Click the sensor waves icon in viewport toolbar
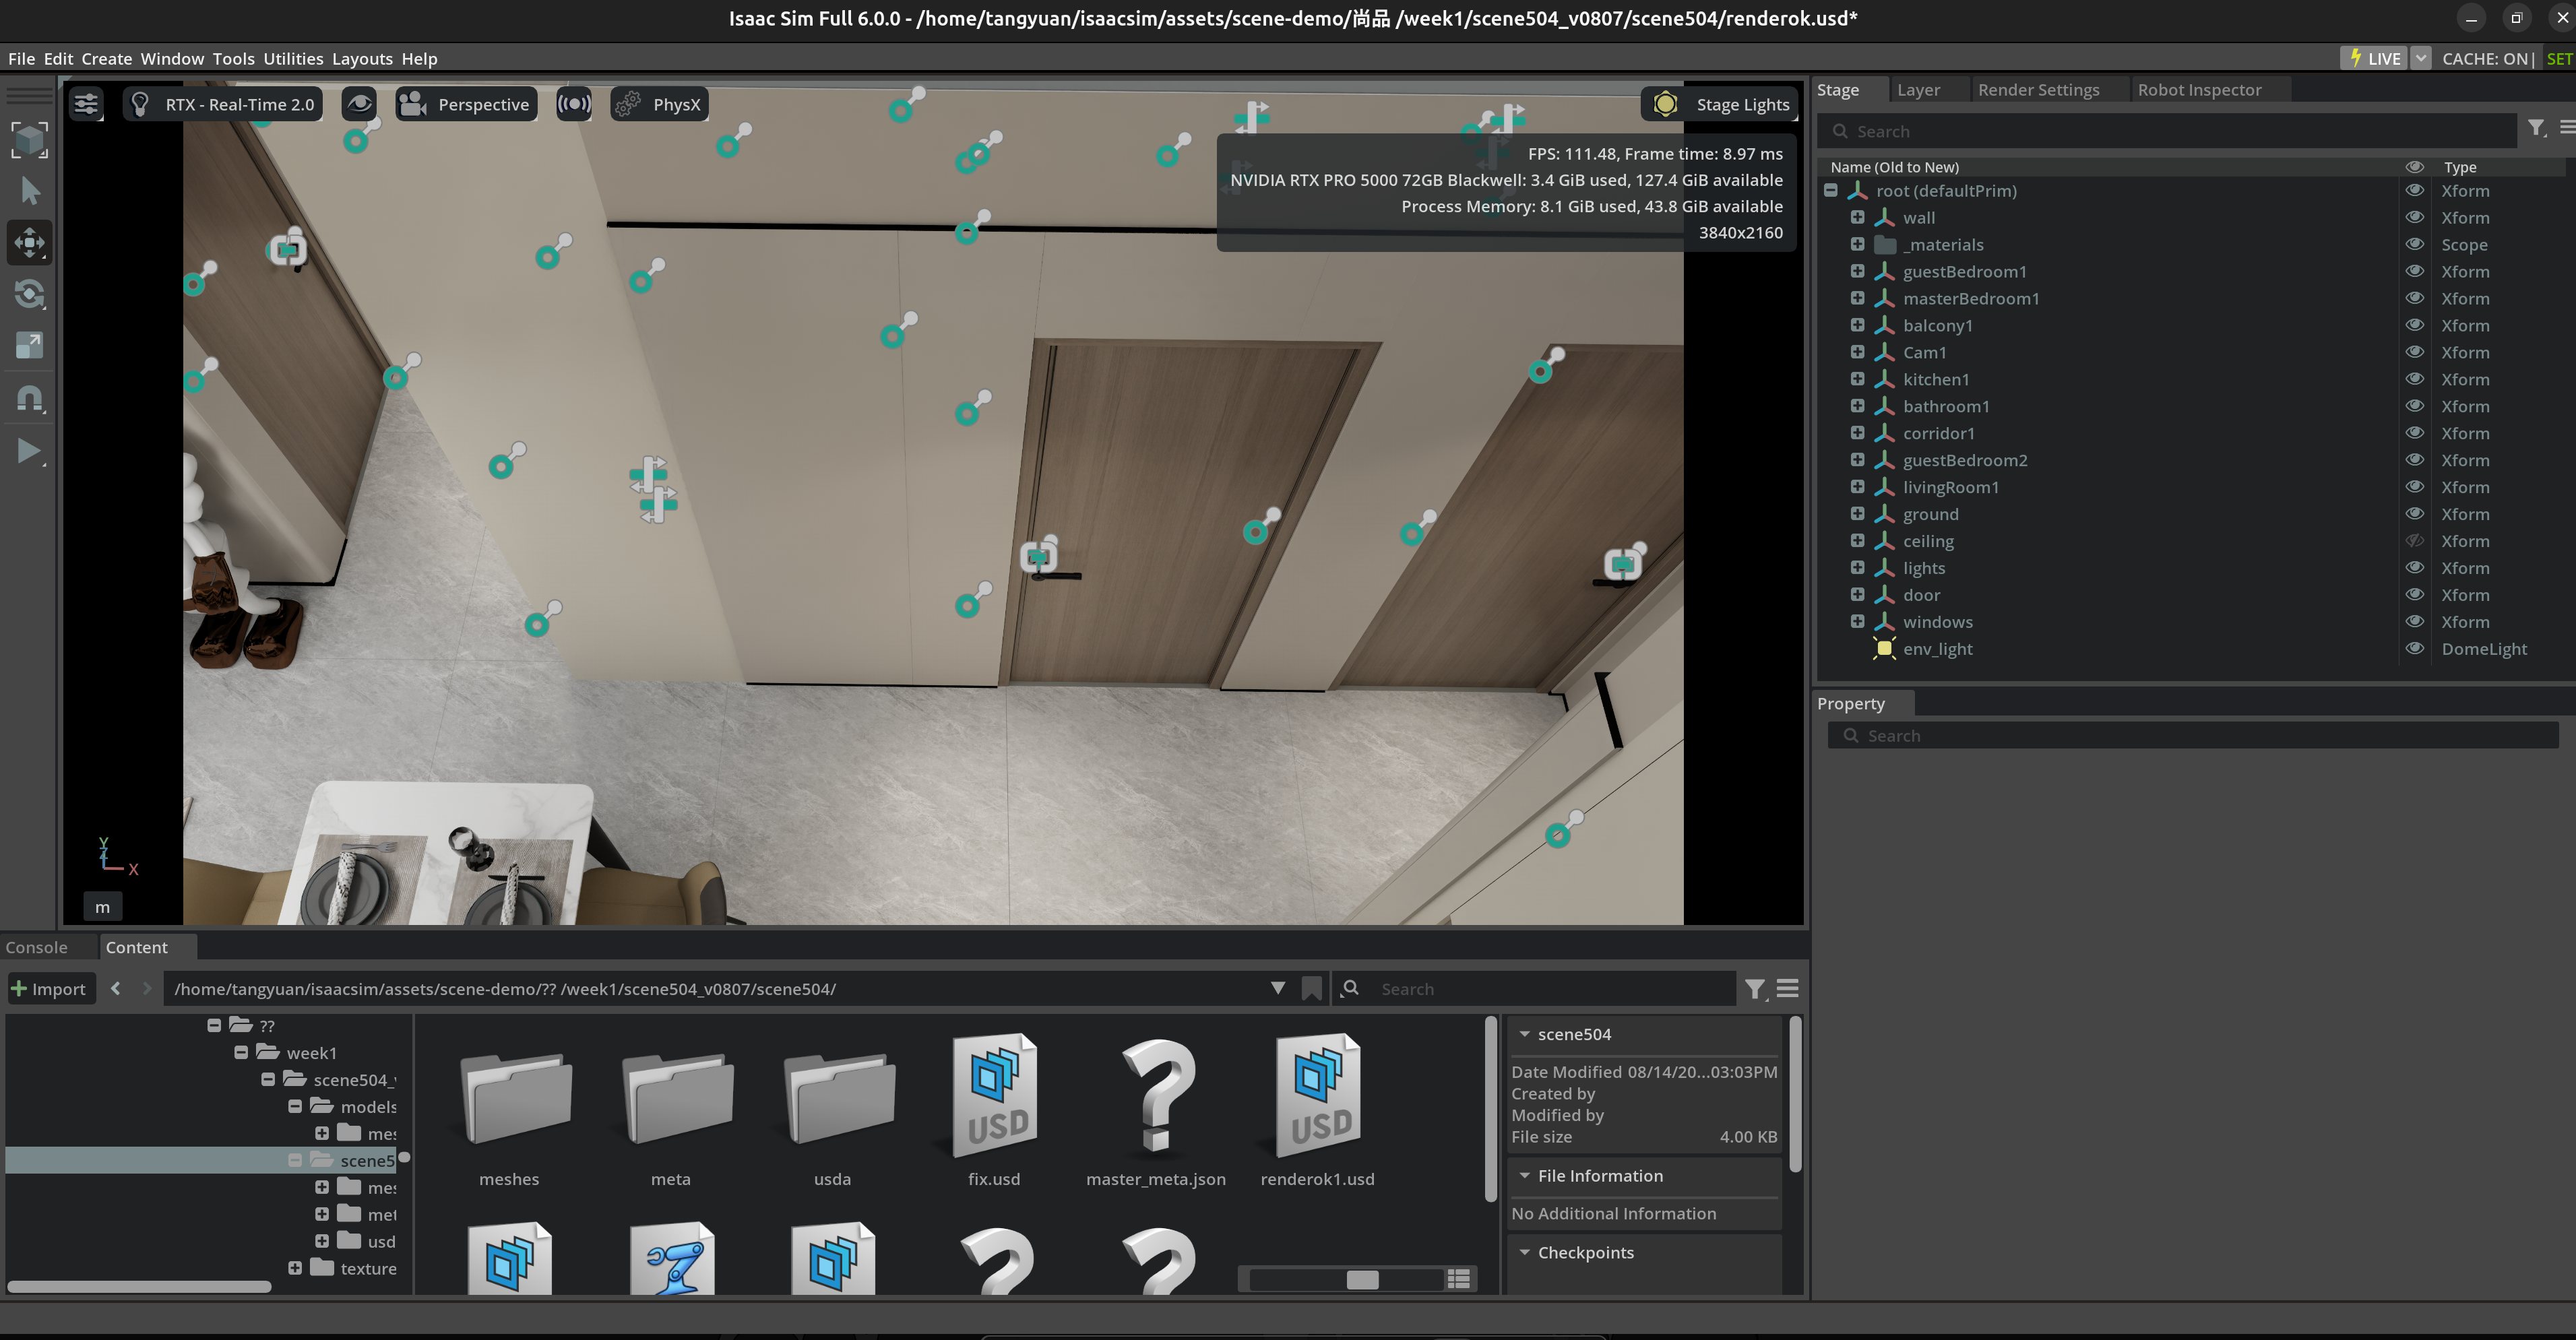The height and width of the screenshot is (1340, 2576). point(574,104)
